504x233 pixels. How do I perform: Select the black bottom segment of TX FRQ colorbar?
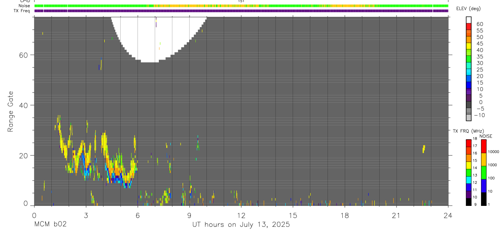[469, 201]
